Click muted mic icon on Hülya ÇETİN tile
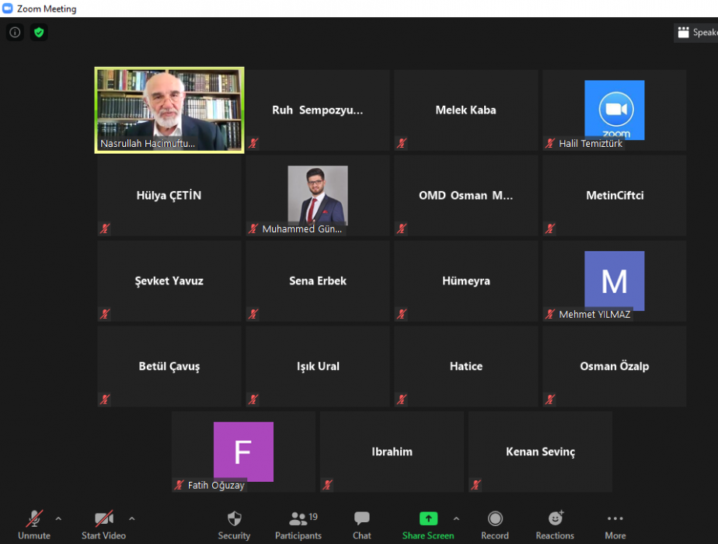Screen dimensions: 718x544 coord(106,228)
